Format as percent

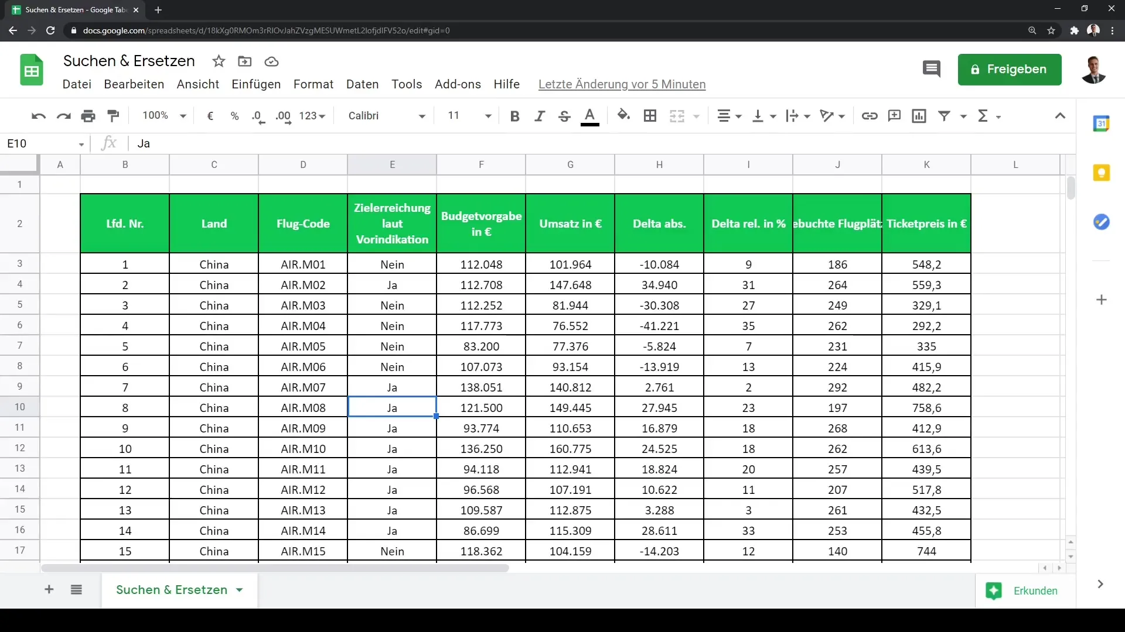[x=235, y=116]
